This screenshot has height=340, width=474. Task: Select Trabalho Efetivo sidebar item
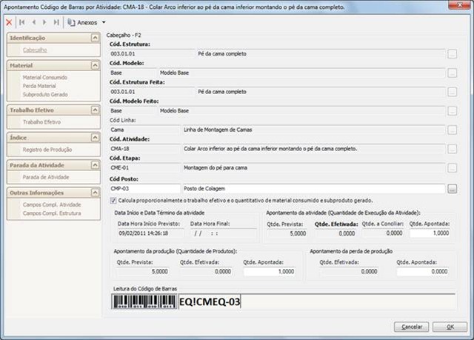pyautogui.click(x=41, y=122)
